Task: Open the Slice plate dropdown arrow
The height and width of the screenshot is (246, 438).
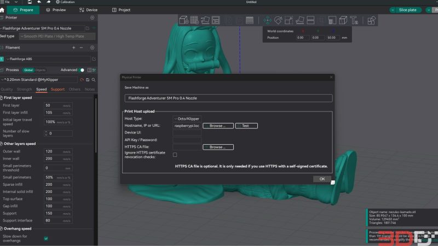Action: (x=393, y=10)
